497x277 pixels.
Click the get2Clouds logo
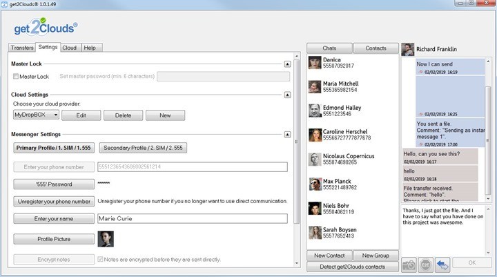click(x=46, y=27)
